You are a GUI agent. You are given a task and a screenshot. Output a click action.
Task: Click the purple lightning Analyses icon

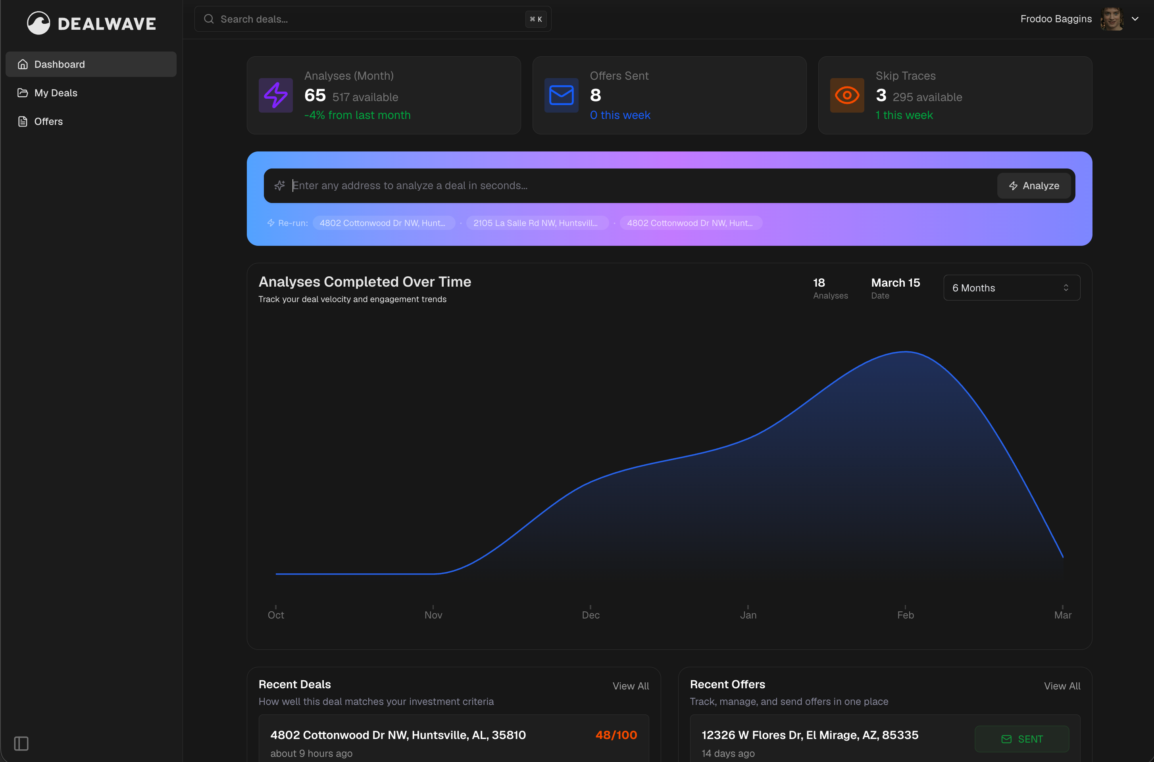point(275,95)
